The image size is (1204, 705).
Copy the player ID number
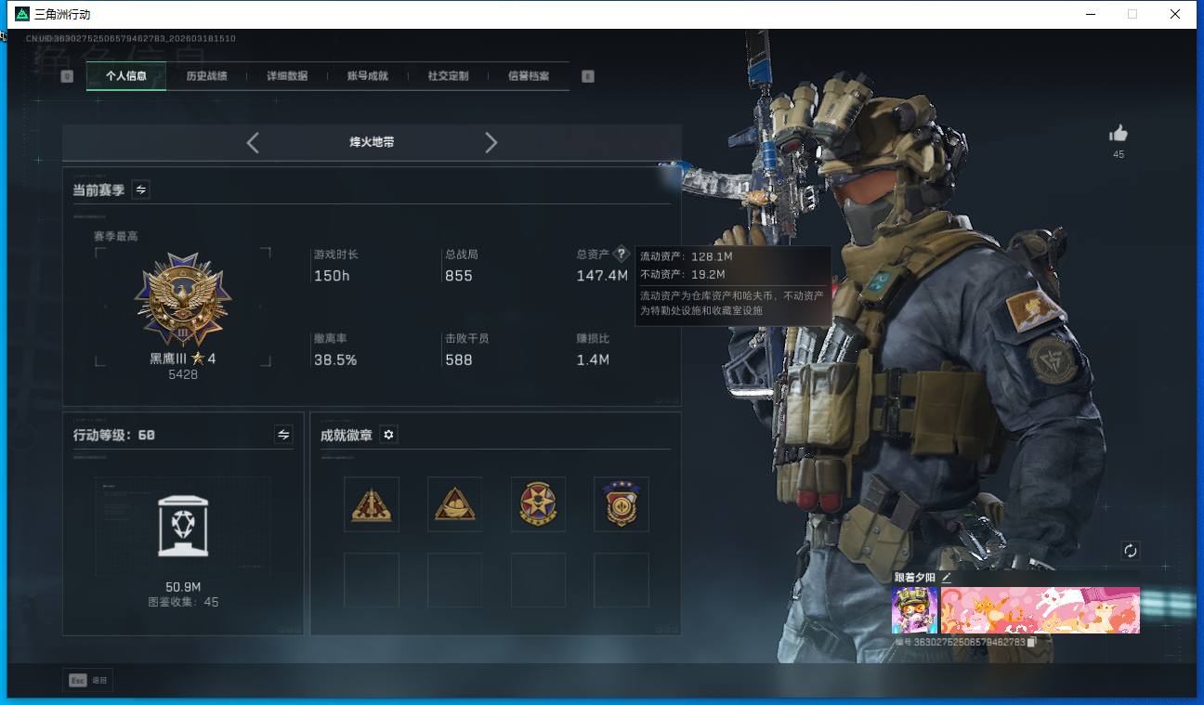pyautogui.click(x=1031, y=642)
